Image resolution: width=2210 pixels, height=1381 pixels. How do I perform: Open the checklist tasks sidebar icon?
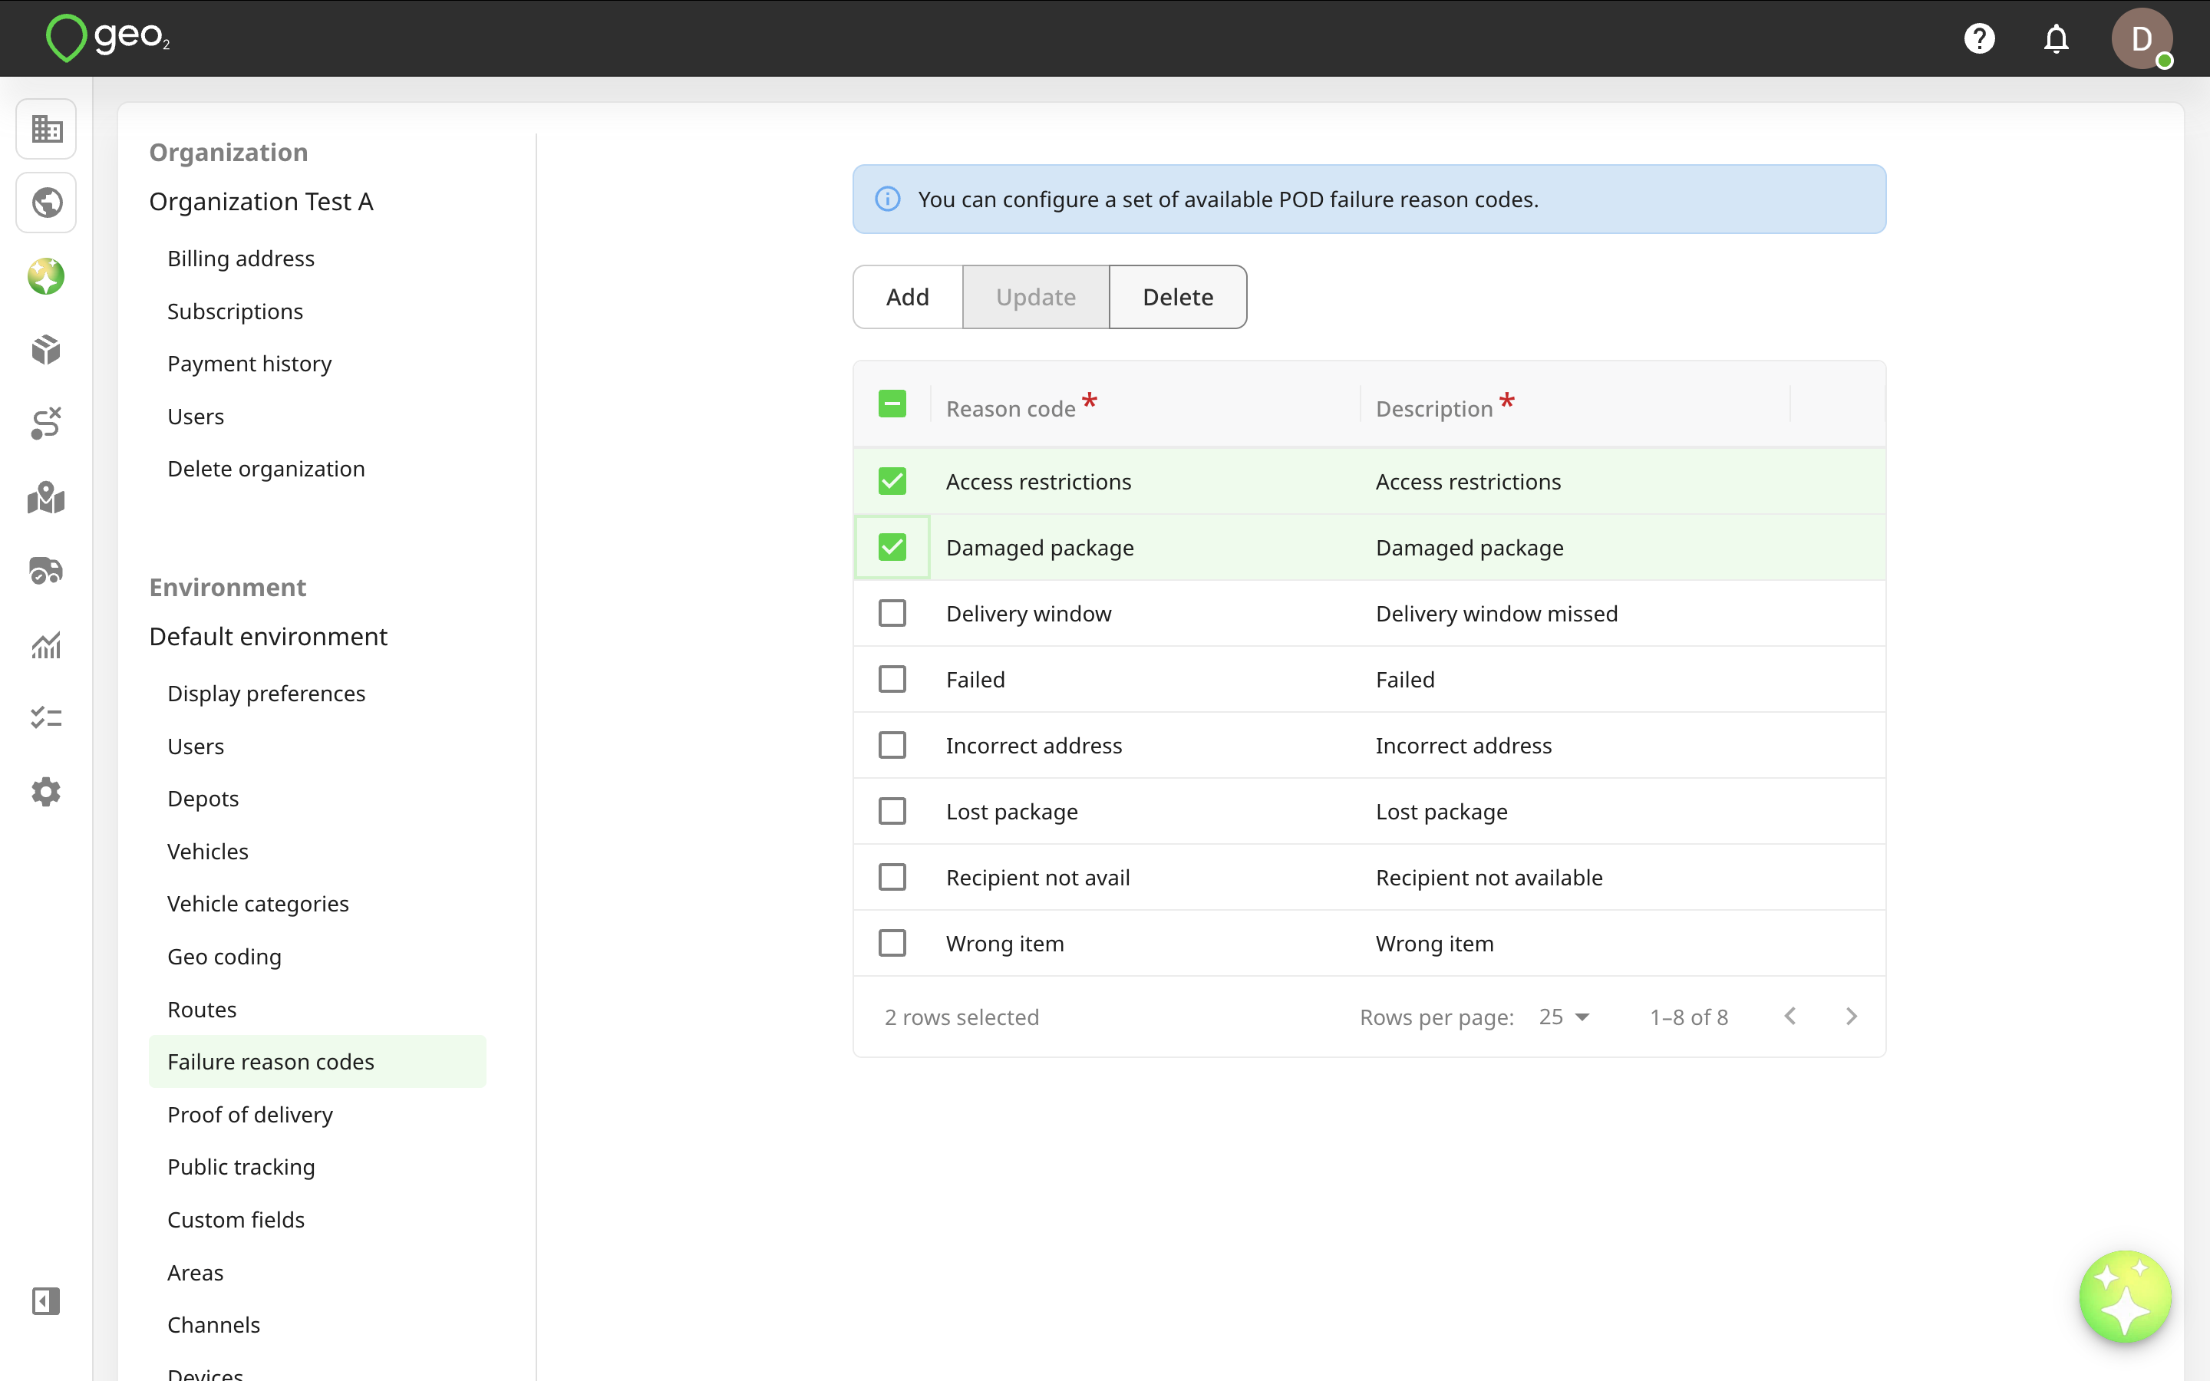(46, 718)
